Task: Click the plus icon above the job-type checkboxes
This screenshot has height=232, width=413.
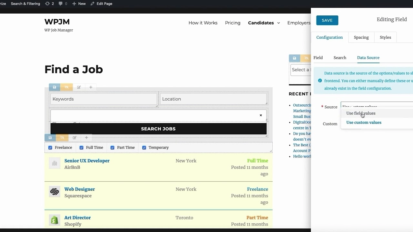Action: [x=86, y=138]
